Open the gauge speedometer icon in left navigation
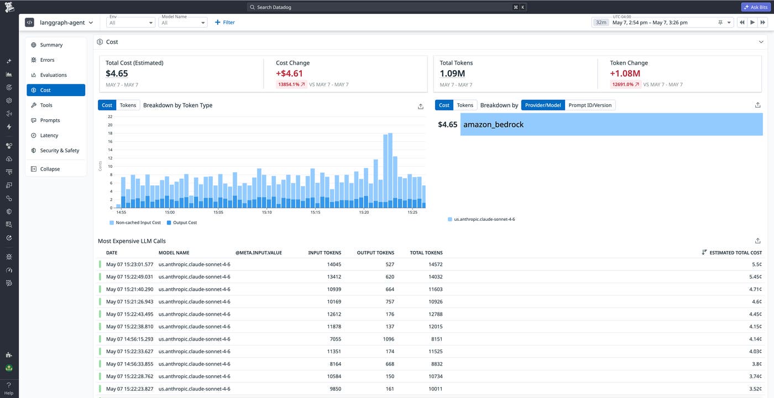The height and width of the screenshot is (398, 774). (9, 270)
